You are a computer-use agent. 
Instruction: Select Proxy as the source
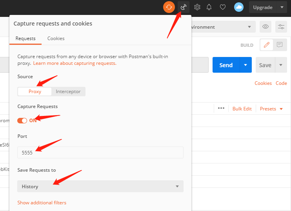click(x=35, y=92)
